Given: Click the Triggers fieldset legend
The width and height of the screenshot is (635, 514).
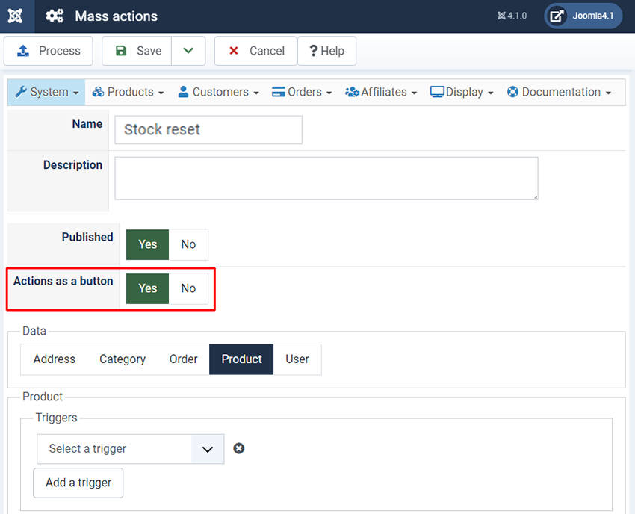Looking at the screenshot, I should [56, 418].
